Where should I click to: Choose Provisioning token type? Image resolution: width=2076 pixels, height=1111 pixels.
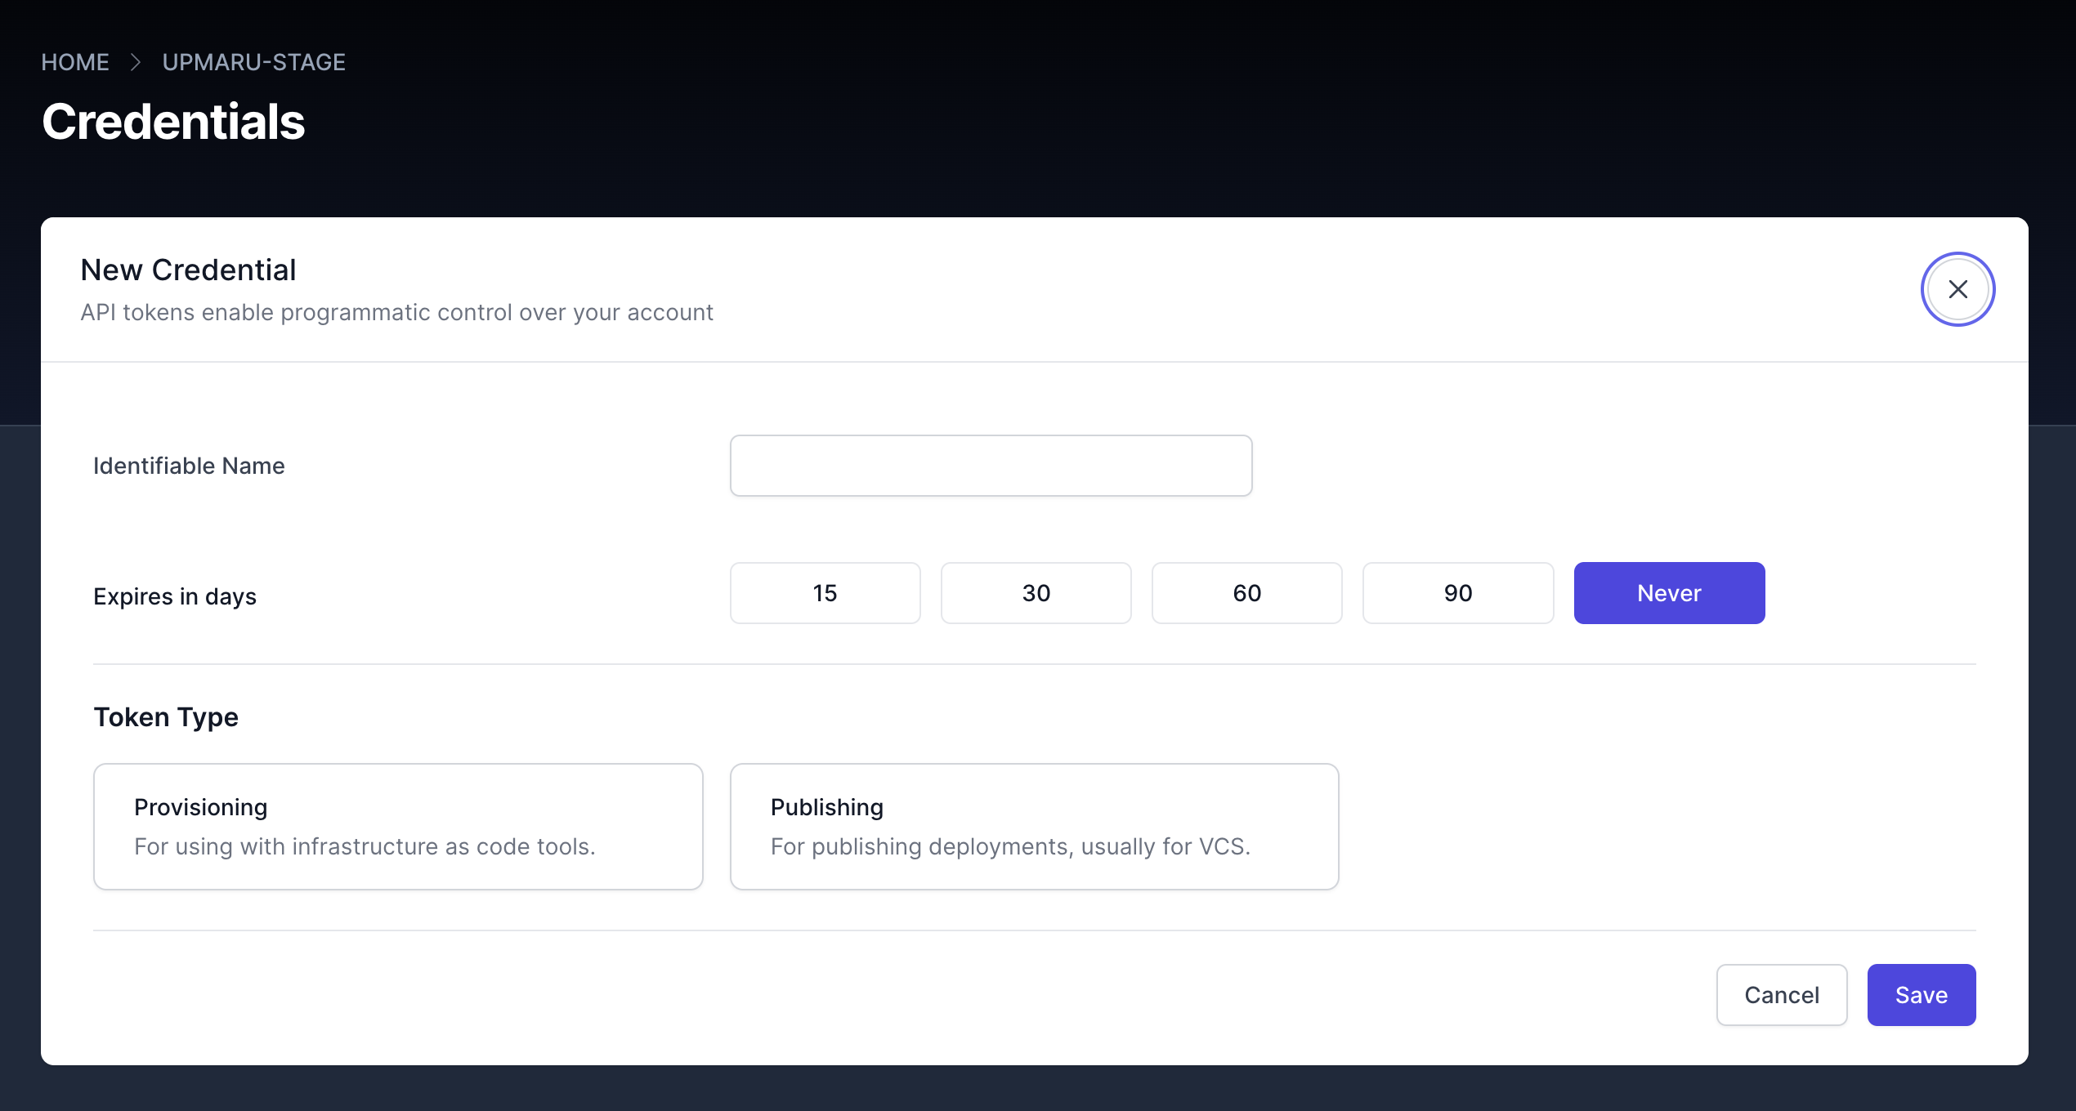click(398, 826)
